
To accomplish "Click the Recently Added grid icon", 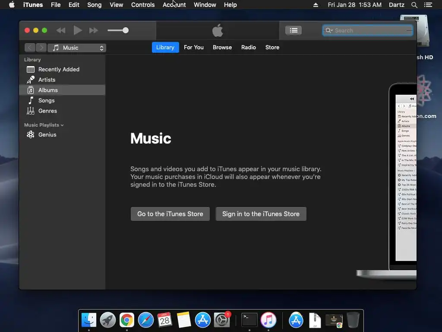I will point(31,70).
